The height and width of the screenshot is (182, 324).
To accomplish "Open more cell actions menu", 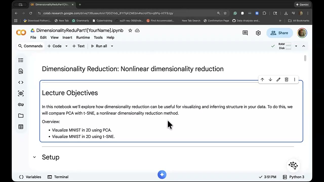I will pyautogui.click(x=294, y=80).
